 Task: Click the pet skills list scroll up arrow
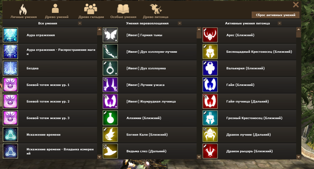[x=299, y=29]
